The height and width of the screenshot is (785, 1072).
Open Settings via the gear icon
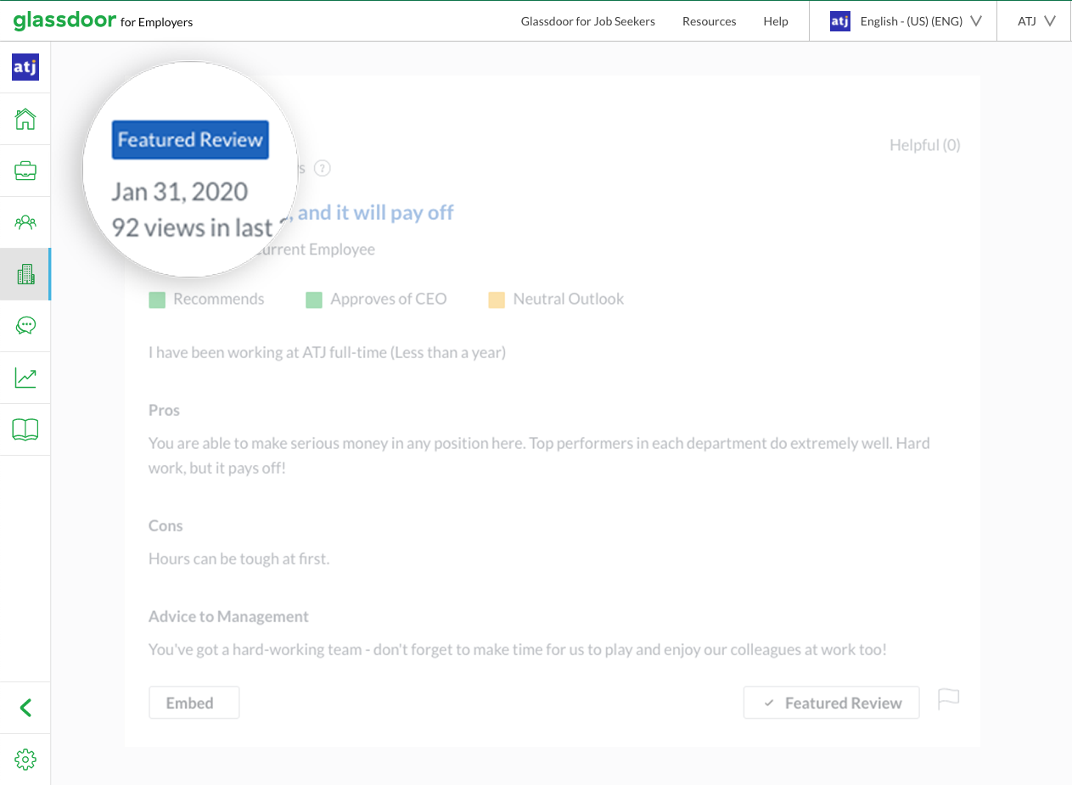25,760
